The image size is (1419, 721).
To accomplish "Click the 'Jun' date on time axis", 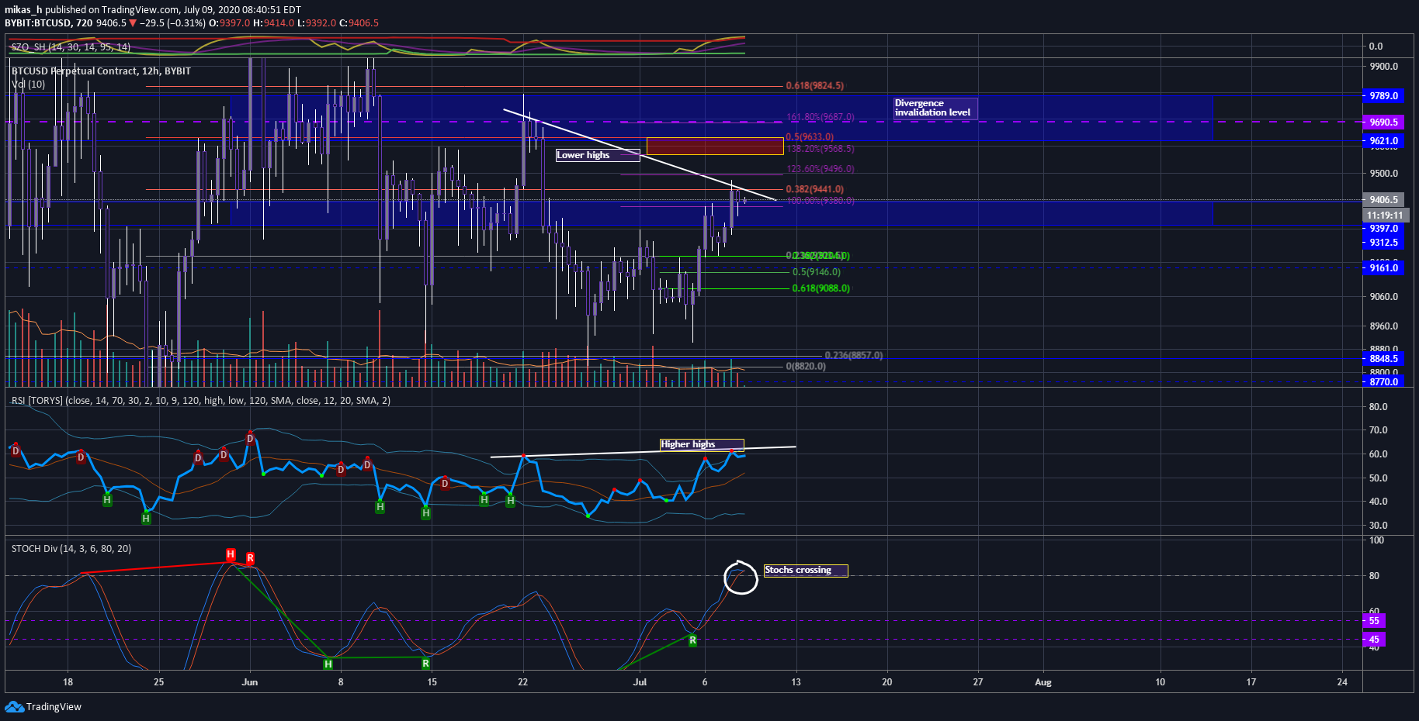I will tap(250, 682).
